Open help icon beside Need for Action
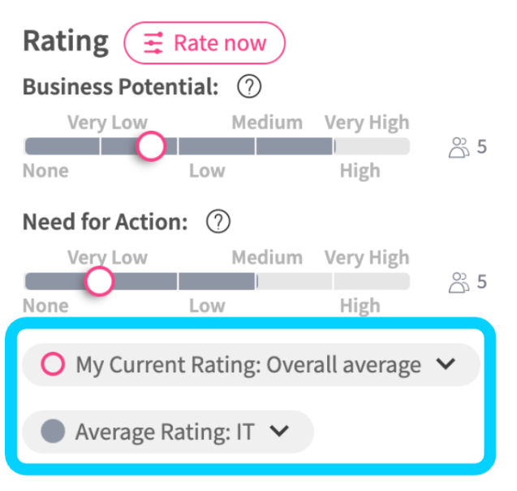 tap(218, 221)
